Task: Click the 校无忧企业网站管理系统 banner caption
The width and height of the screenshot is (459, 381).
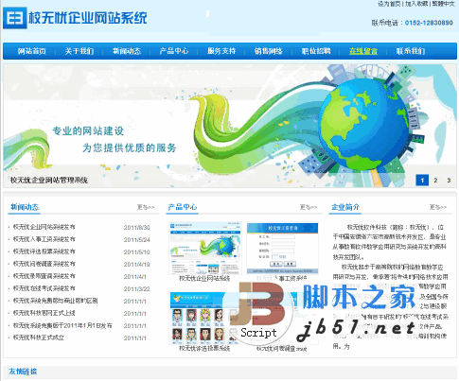Action: (49, 181)
